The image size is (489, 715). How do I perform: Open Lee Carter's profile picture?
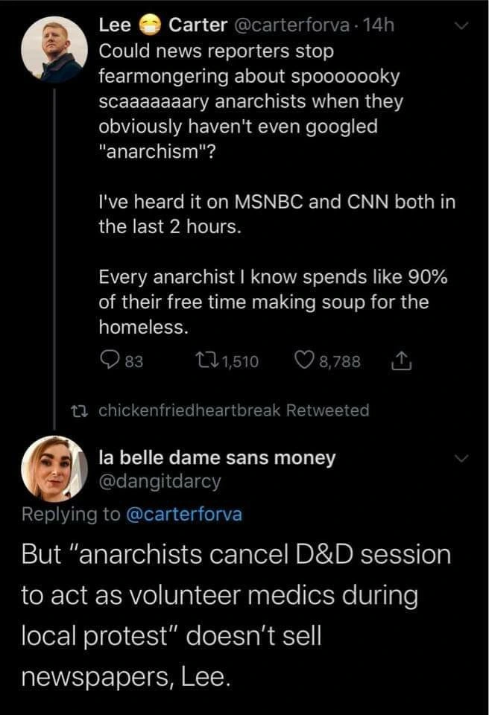(51, 48)
